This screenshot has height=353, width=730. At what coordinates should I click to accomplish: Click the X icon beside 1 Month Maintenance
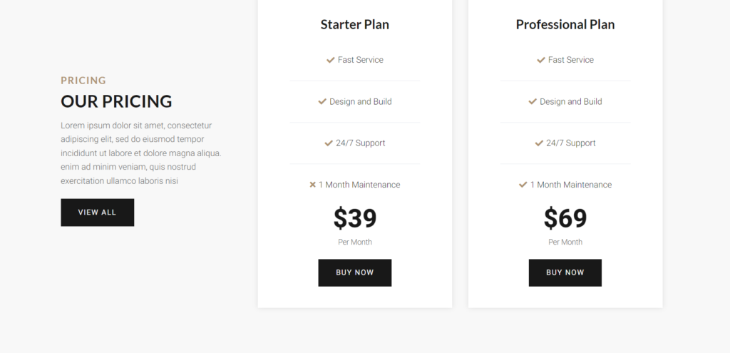pos(312,185)
